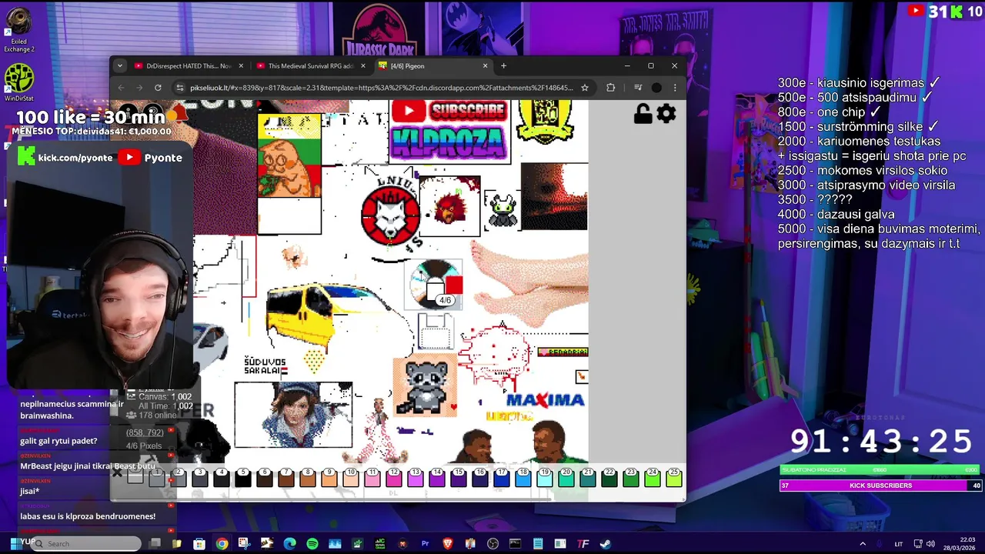Open File Explorer from taskbar
The width and height of the screenshot is (985, 554).
177,544
